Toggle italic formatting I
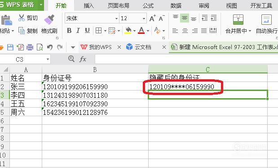 pos(78,31)
